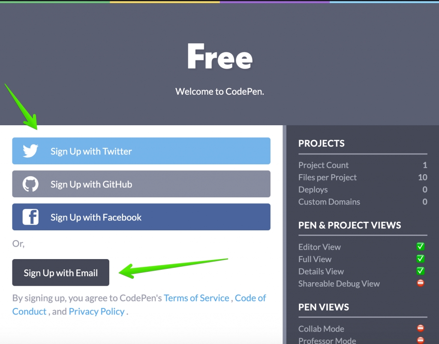Click the Details View green checkmark
This screenshot has width=439, height=344.
pyautogui.click(x=421, y=271)
